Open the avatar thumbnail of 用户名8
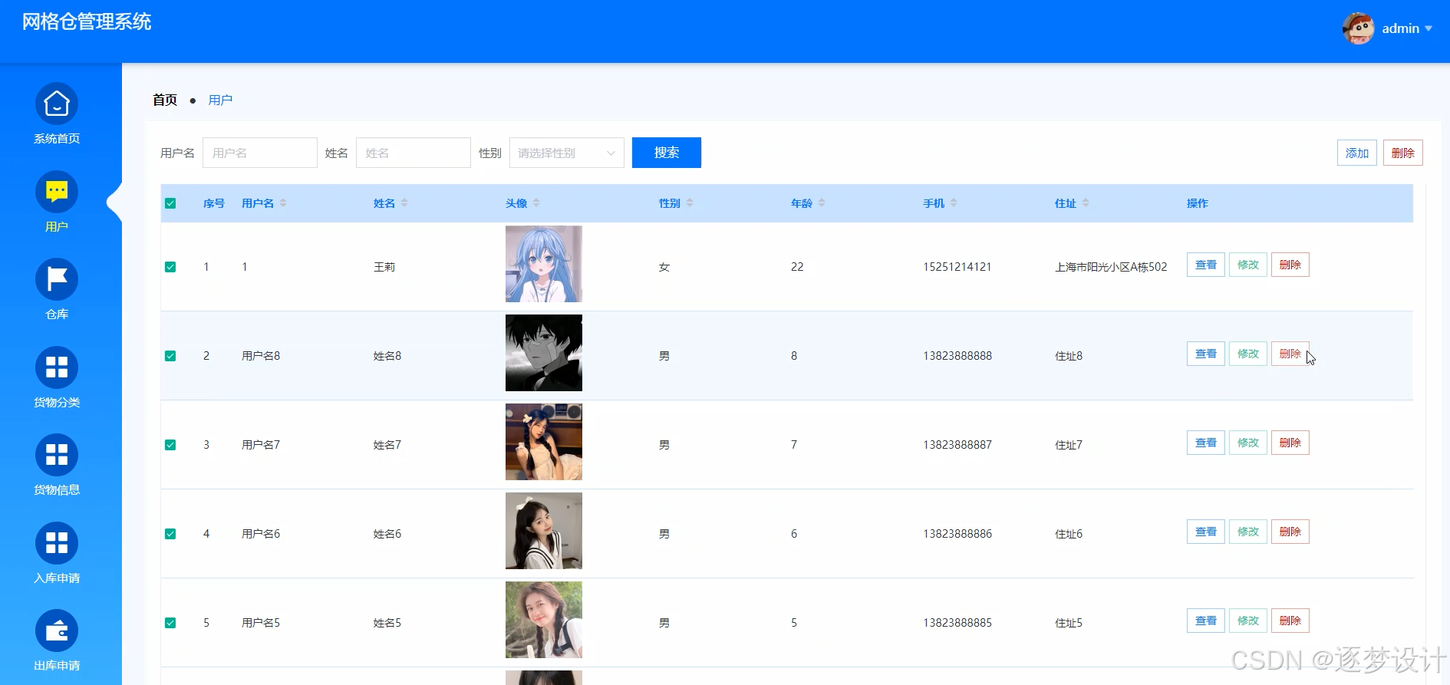Screen dimensions: 1450x685 pos(544,353)
